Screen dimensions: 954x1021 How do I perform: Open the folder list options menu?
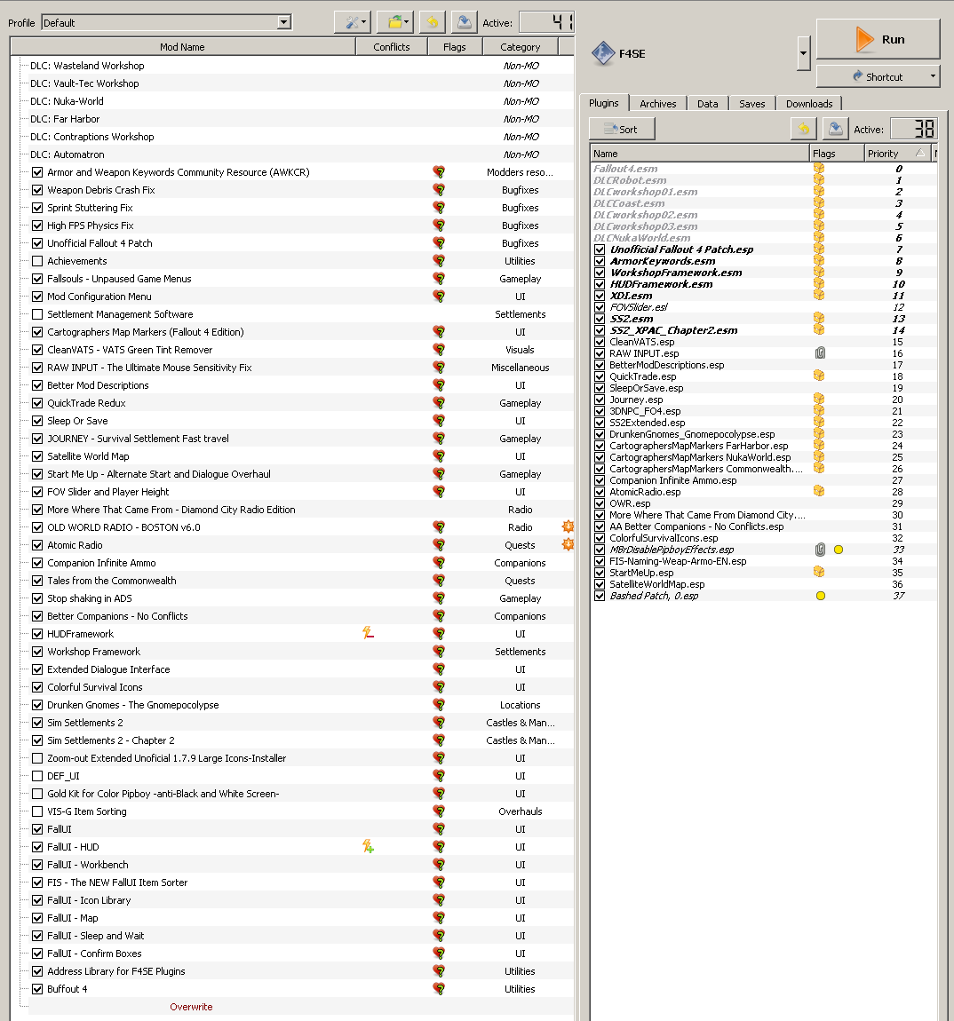click(x=394, y=22)
